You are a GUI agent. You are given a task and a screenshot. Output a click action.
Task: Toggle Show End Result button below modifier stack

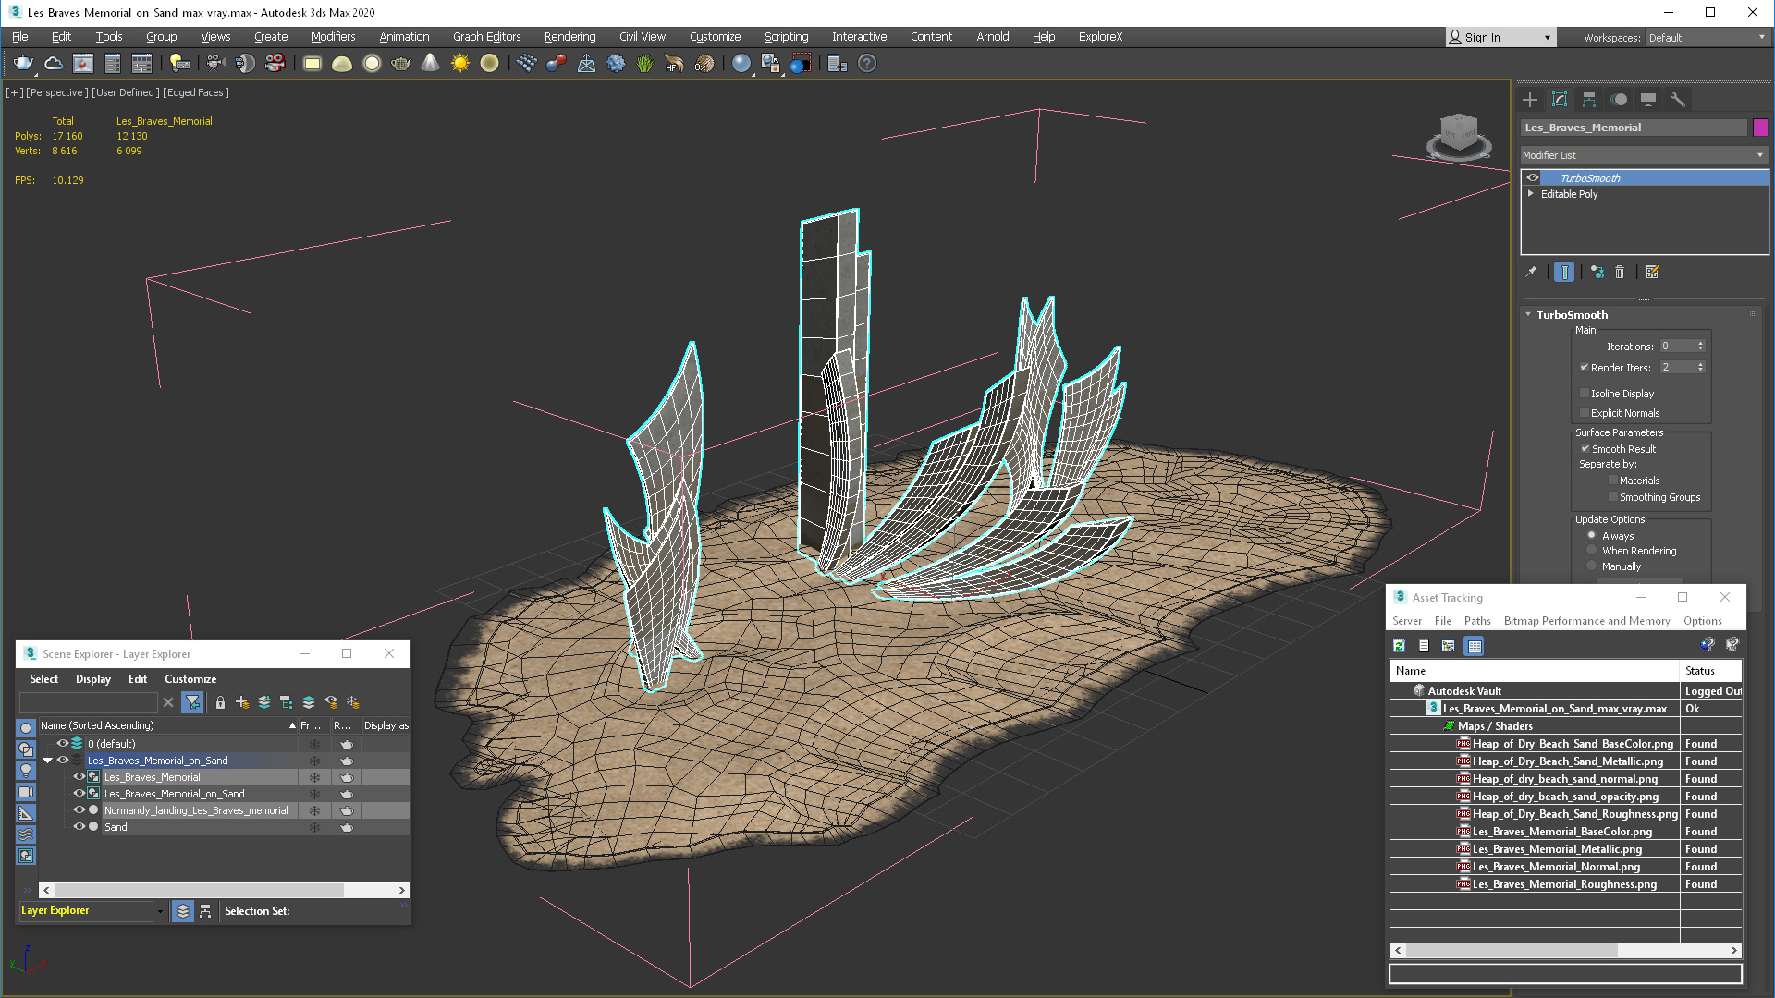click(1564, 272)
